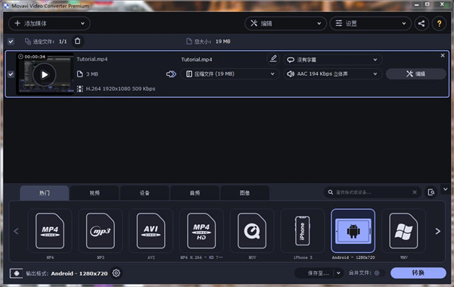Click the 00:00:34 duration label

coord(35,57)
